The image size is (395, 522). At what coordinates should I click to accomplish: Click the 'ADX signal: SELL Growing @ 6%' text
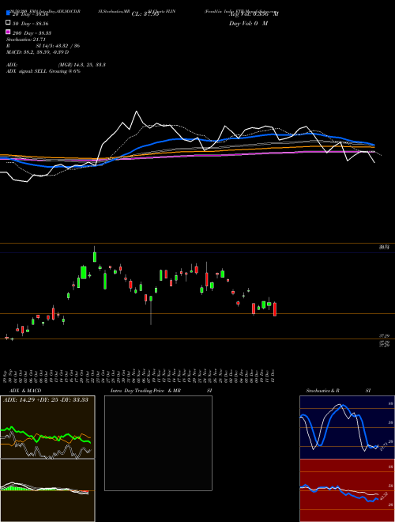click(43, 71)
